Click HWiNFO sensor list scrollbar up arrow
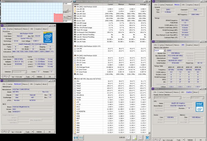This screenshot has height=141, width=207. (x=149, y=4)
